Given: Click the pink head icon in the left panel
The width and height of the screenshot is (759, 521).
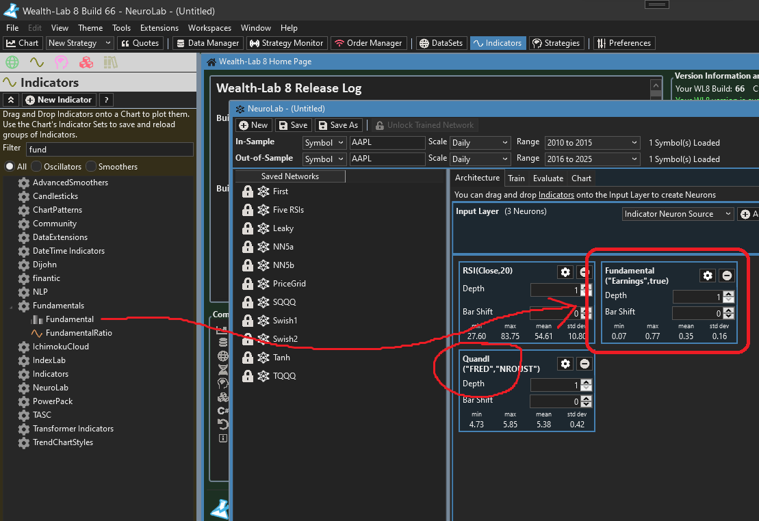Looking at the screenshot, I should (62, 62).
